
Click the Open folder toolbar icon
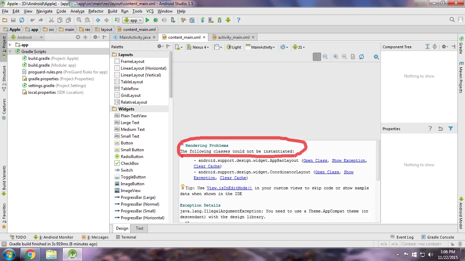(x=5, y=20)
